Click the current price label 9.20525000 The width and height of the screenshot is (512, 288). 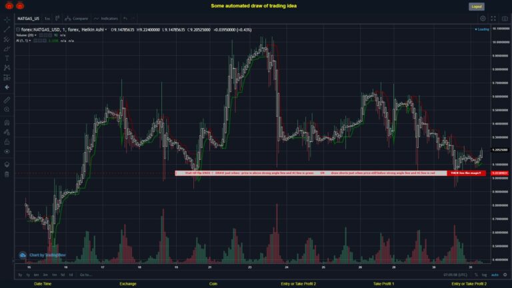(499, 150)
